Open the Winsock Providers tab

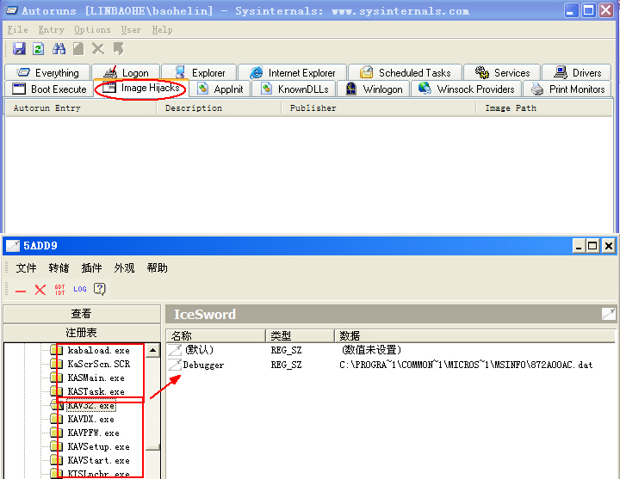(x=466, y=89)
